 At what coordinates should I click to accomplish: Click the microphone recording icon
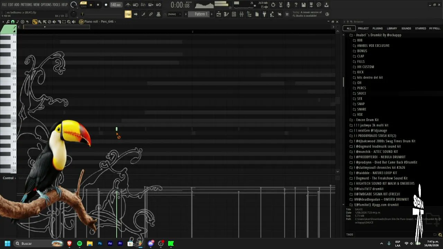288,5
